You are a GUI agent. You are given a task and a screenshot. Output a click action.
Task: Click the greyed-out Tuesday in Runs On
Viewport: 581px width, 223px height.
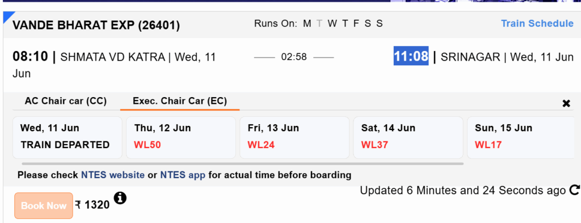320,24
